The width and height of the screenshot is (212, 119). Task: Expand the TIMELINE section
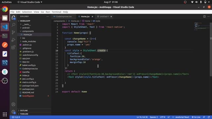tap(24, 114)
